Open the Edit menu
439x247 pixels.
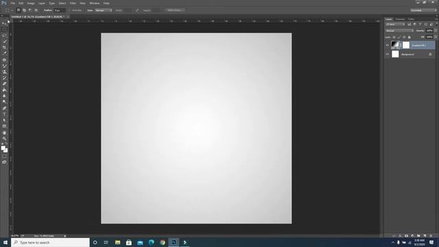pos(21,3)
